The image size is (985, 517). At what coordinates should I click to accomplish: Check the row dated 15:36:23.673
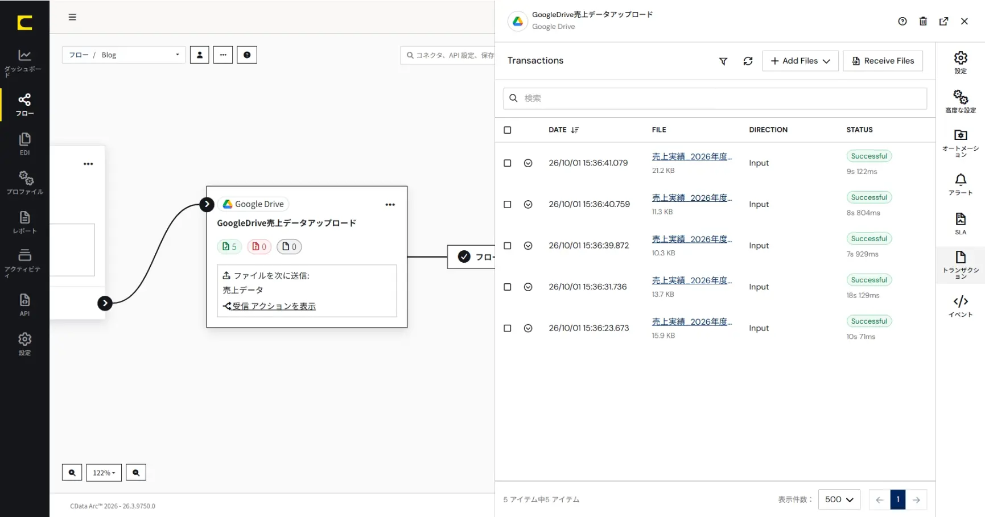(508, 329)
